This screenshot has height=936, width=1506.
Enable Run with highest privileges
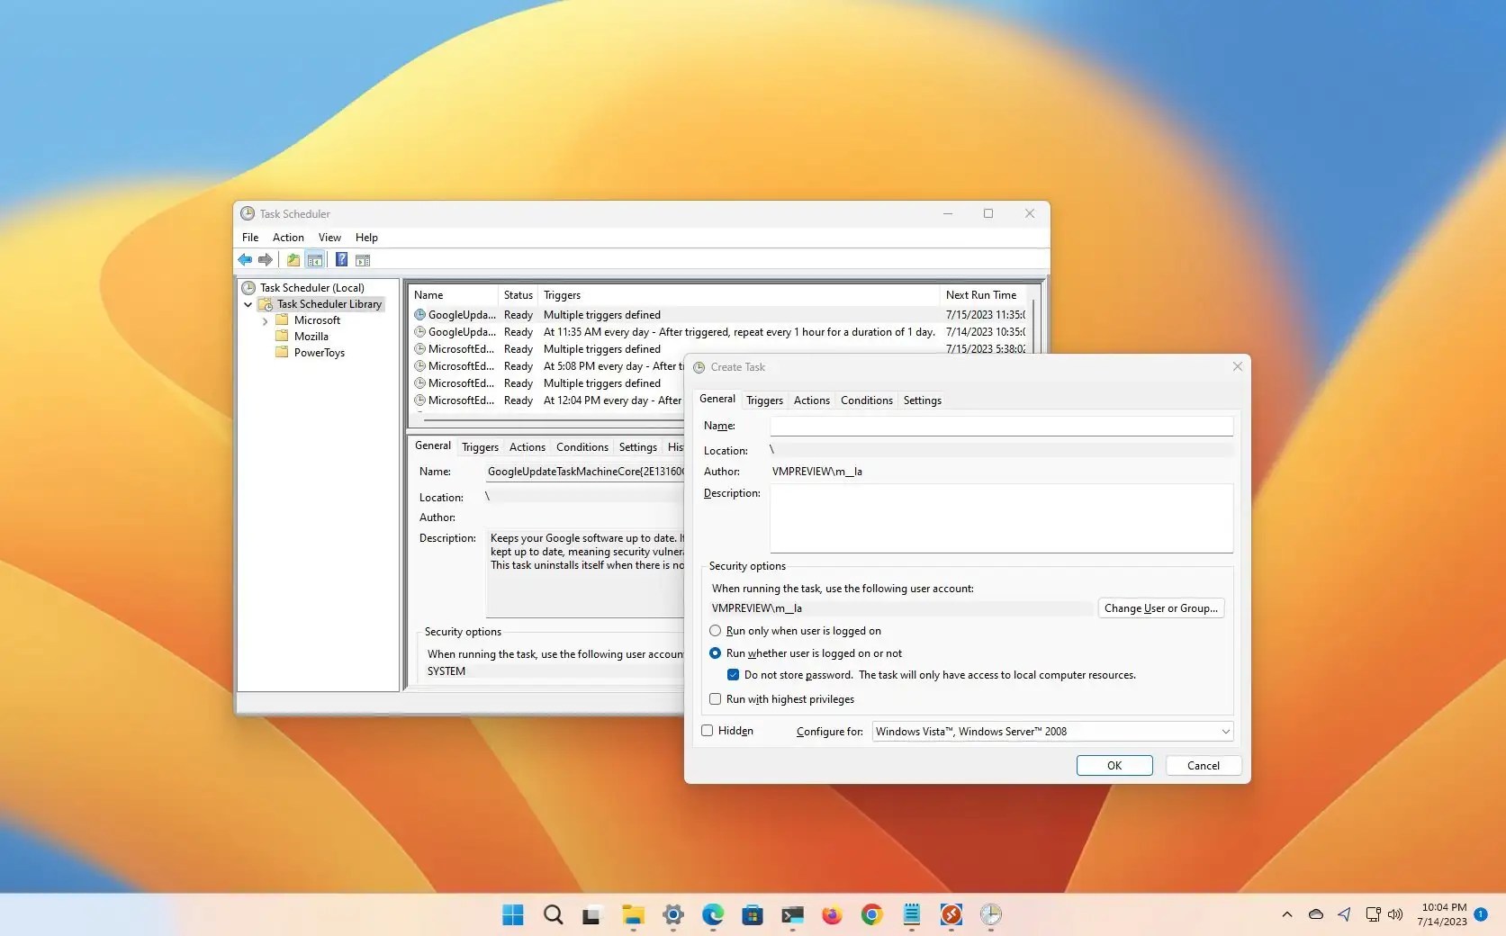point(715,698)
